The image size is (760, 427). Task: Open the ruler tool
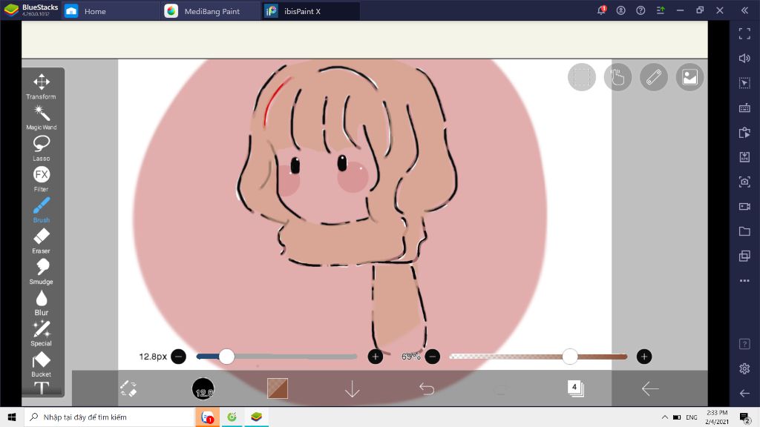[653, 77]
